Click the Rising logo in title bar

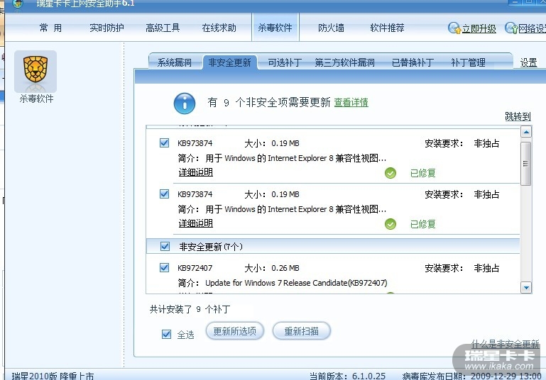click(x=18, y=4)
